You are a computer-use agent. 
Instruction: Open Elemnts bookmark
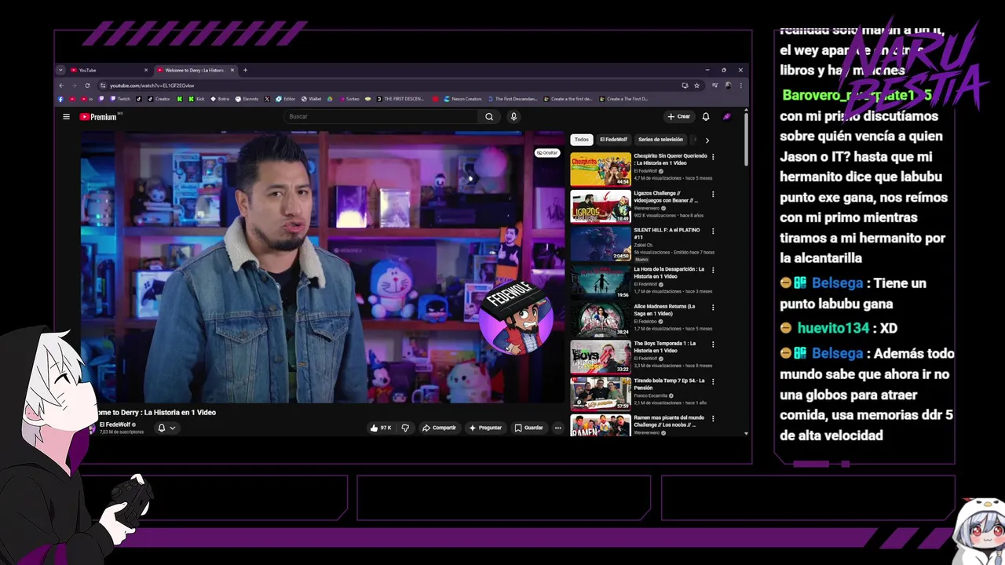tap(247, 99)
